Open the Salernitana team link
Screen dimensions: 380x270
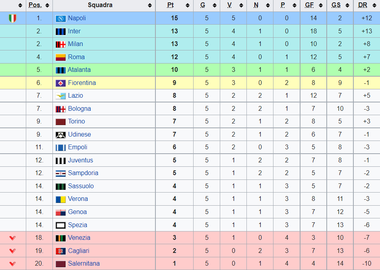(84, 264)
